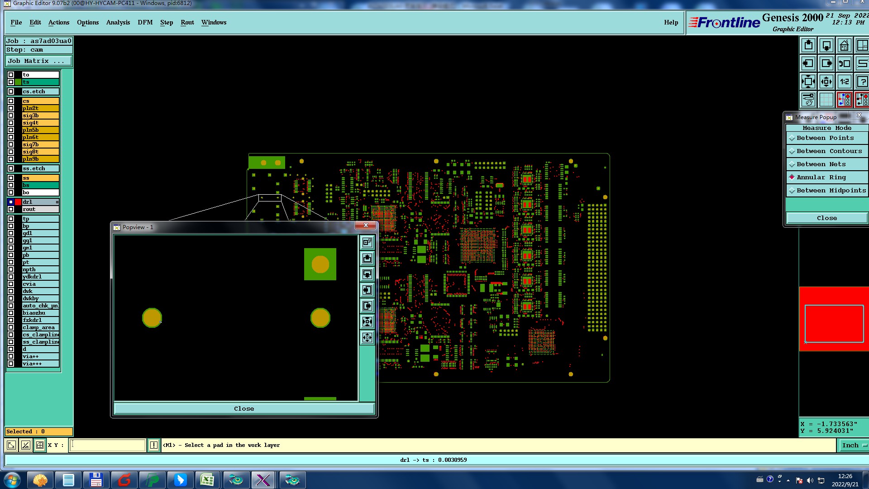Open the DFM menu
The image size is (869, 489).
[145, 22]
